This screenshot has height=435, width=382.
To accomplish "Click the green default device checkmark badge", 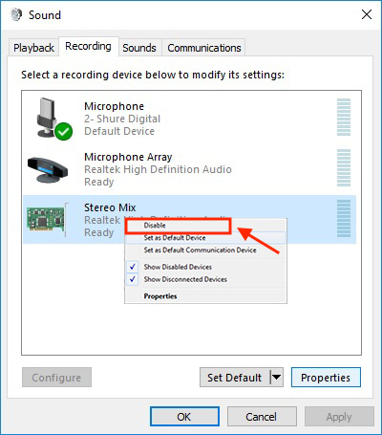I will (63, 131).
